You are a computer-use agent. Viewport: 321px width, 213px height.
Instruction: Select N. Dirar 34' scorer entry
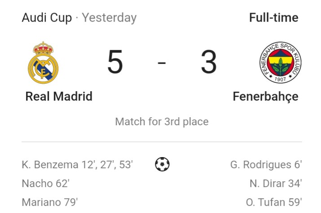click(276, 183)
